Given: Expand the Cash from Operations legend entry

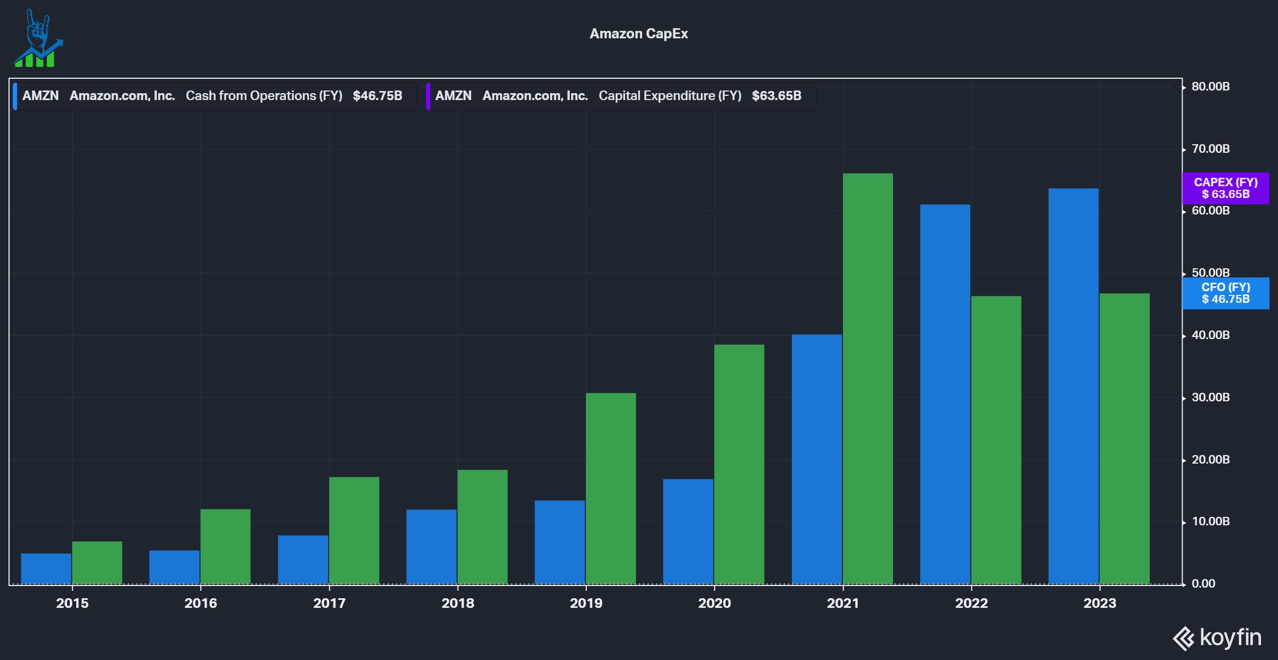Looking at the screenshot, I should pos(264,96).
